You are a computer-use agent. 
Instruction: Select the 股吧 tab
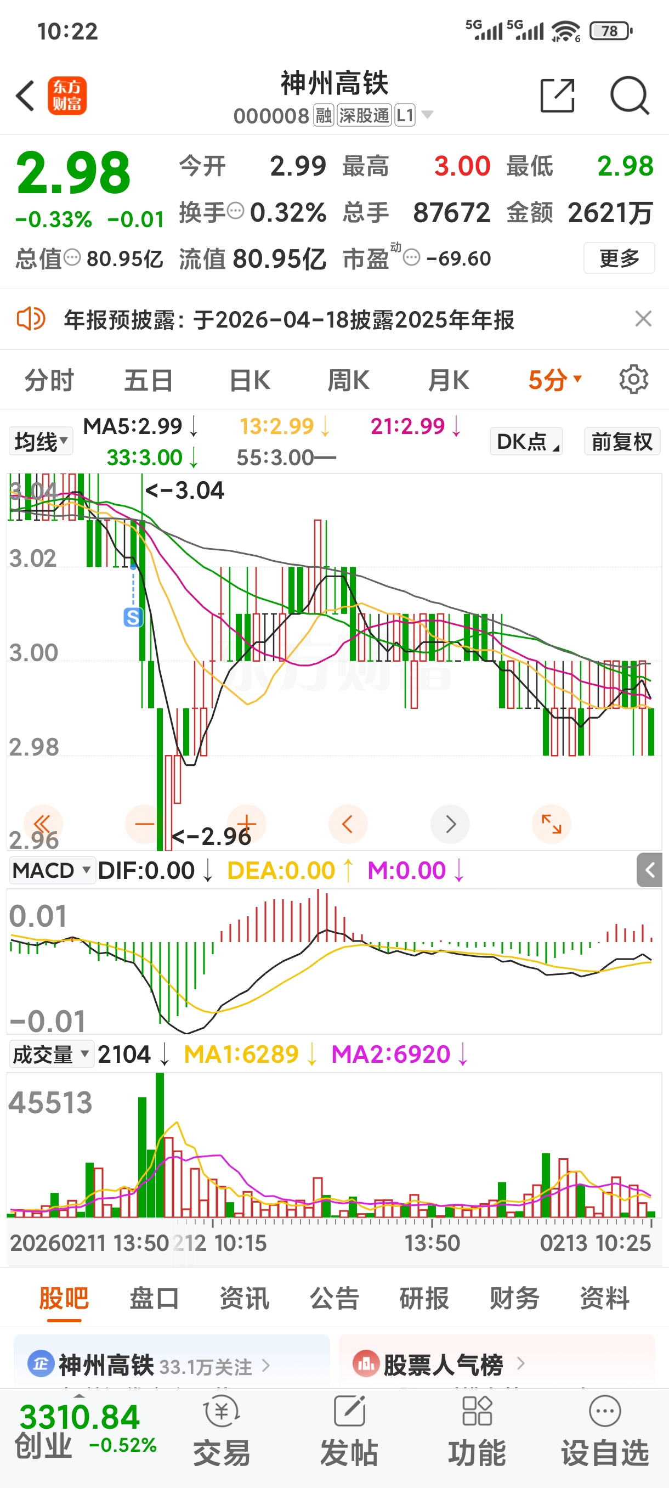click(64, 1298)
